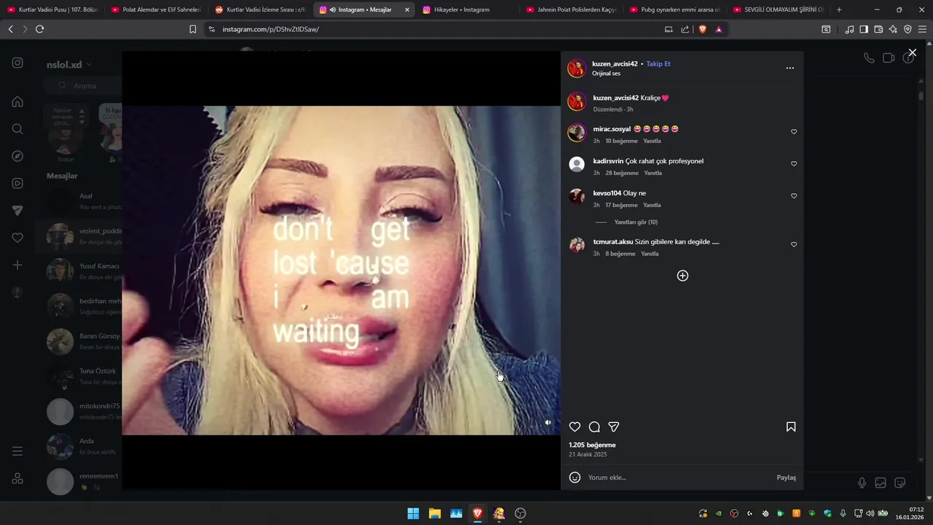This screenshot has height=525, width=933.
Task: Switch to 'Polat Alemdar ve Elif Sahneleri' tab
Action: coord(156,9)
